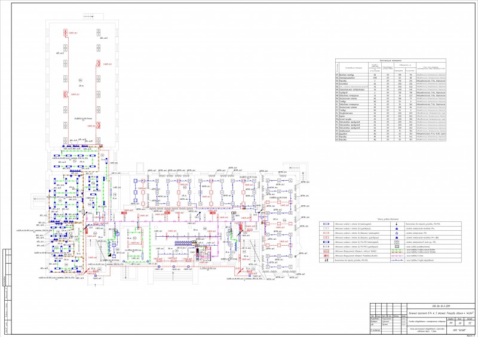Click the room explication table title row

click(391, 61)
